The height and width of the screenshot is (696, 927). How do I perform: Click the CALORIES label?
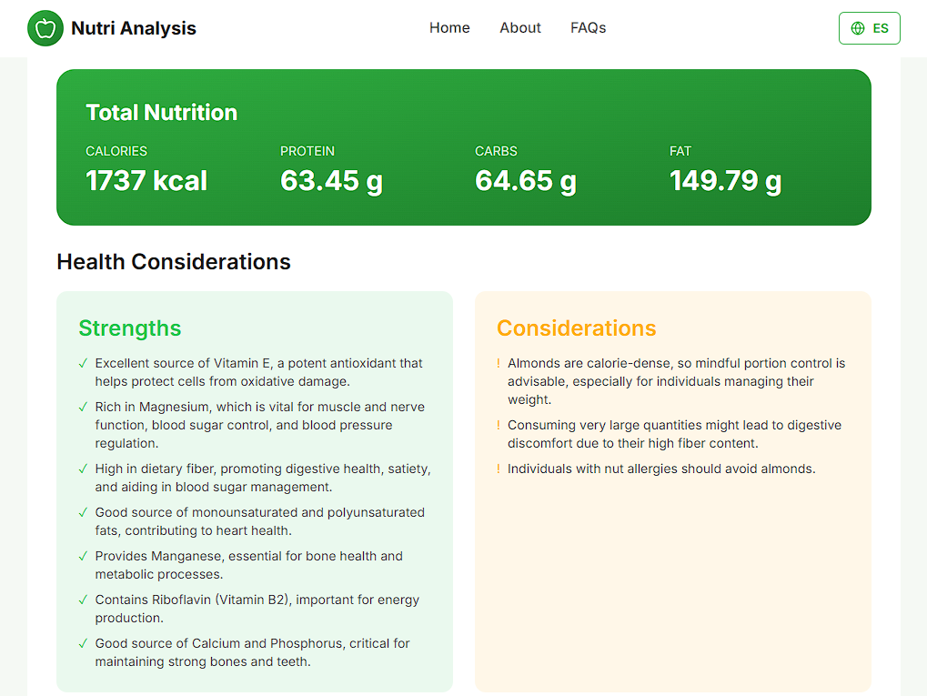116,151
